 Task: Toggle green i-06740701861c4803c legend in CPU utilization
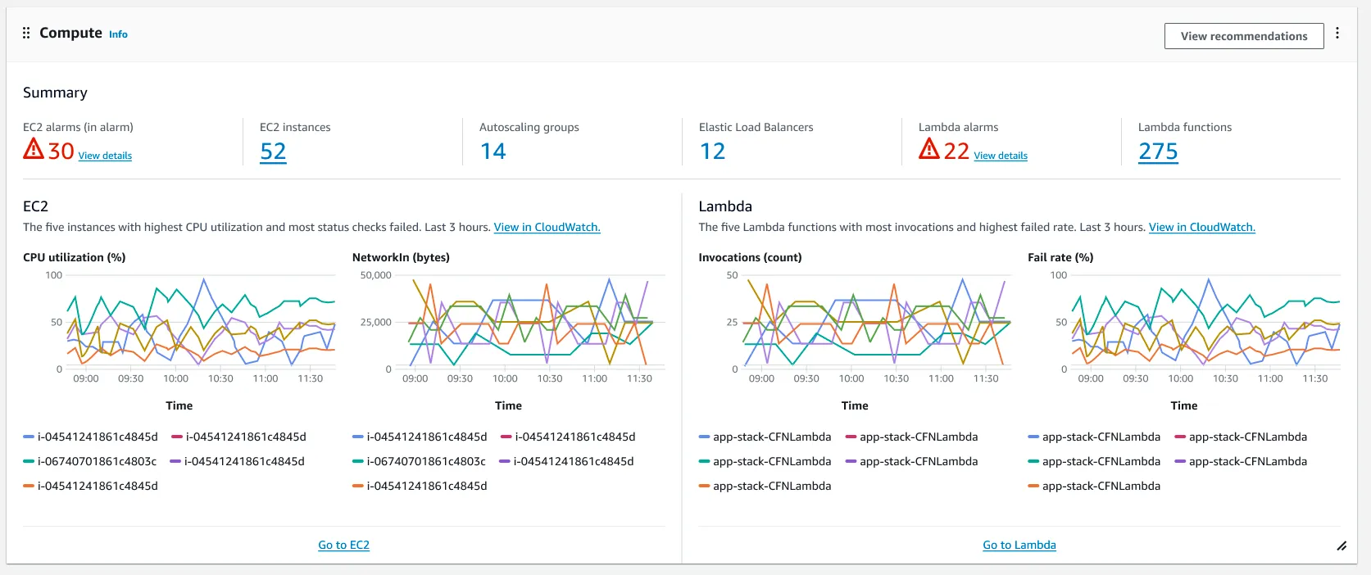pos(90,461)
